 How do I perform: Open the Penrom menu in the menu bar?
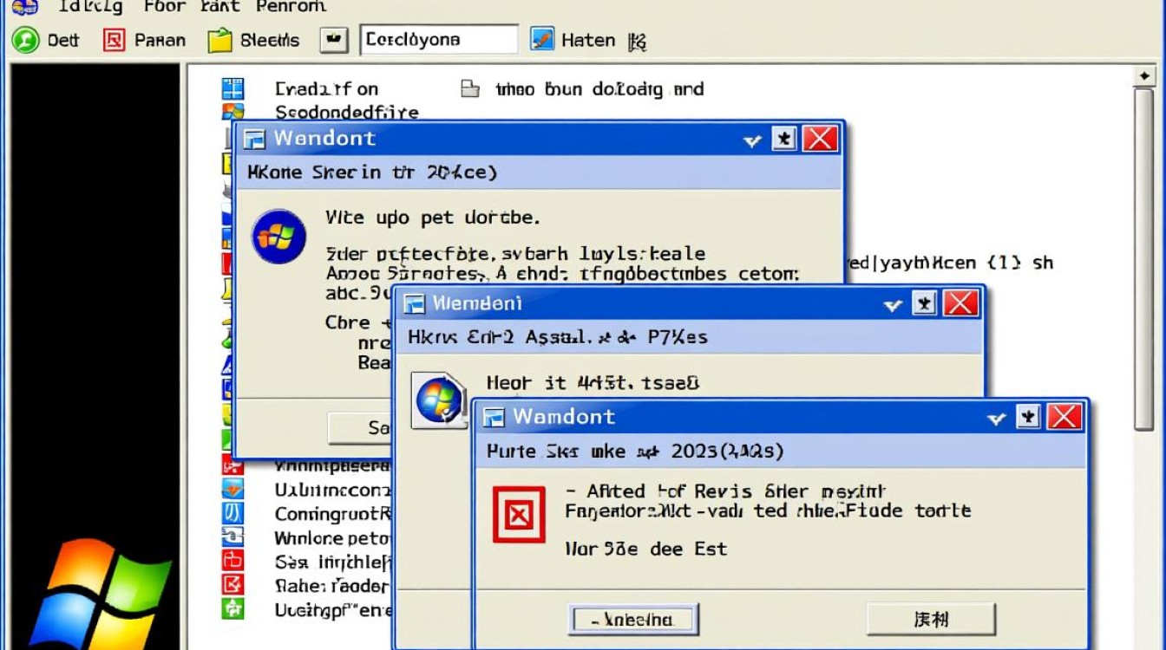click(x=290, y=7)
